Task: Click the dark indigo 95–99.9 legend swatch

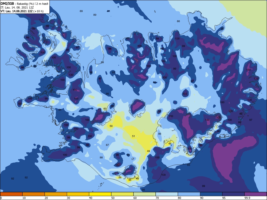Action: tap(233, 194)
